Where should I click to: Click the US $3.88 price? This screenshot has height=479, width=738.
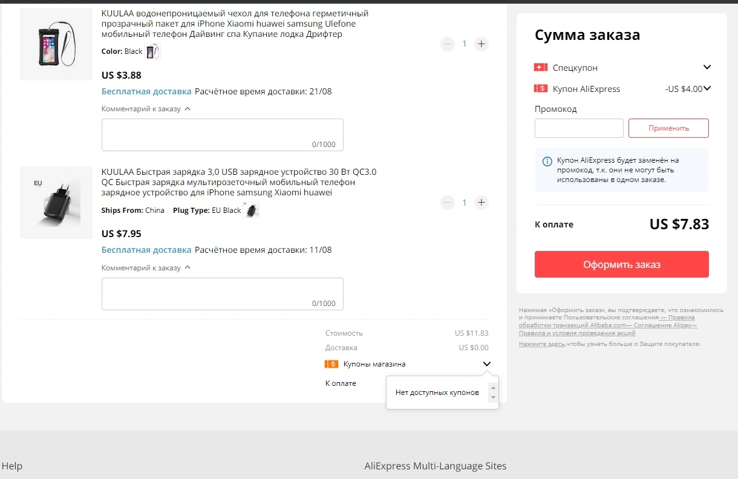[122, 76]
